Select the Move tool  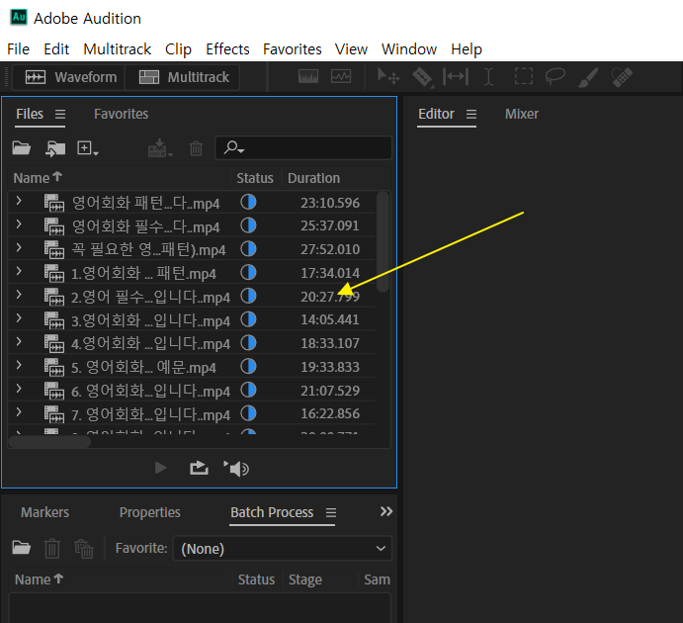(388, 77)
